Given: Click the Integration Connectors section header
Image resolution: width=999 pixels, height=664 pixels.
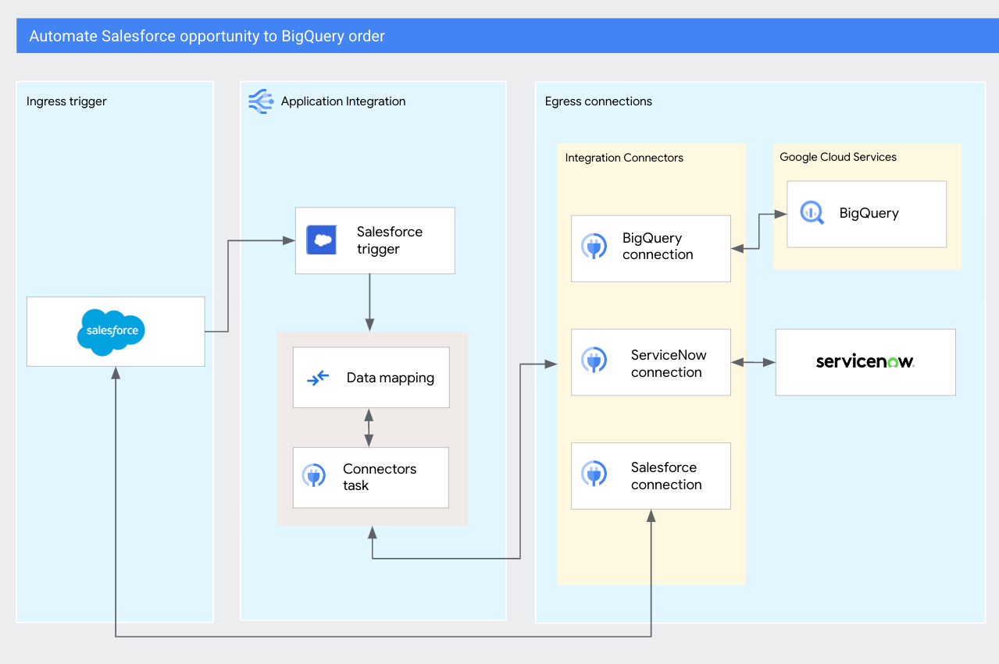Looking at the screenshot, I should 624,158.
